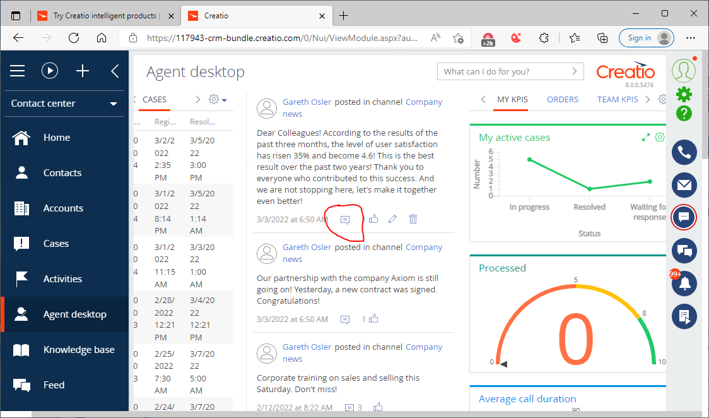Like the corporate training post
This screenshot has height=418, width=709.
[378, 407]
